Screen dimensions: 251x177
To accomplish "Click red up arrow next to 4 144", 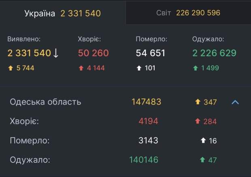I will pos(80,68).
